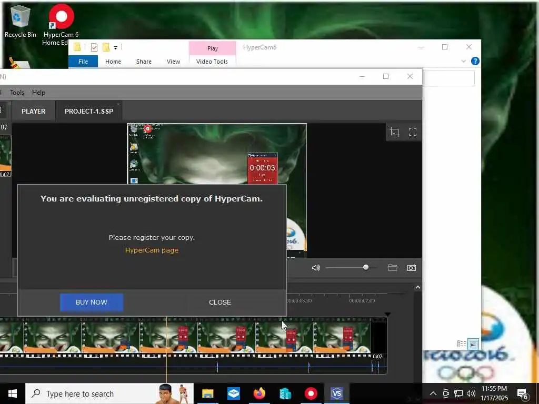Mute the player volume speaker icon
This screenshot has height=404, width=539.
pos(316,268)
